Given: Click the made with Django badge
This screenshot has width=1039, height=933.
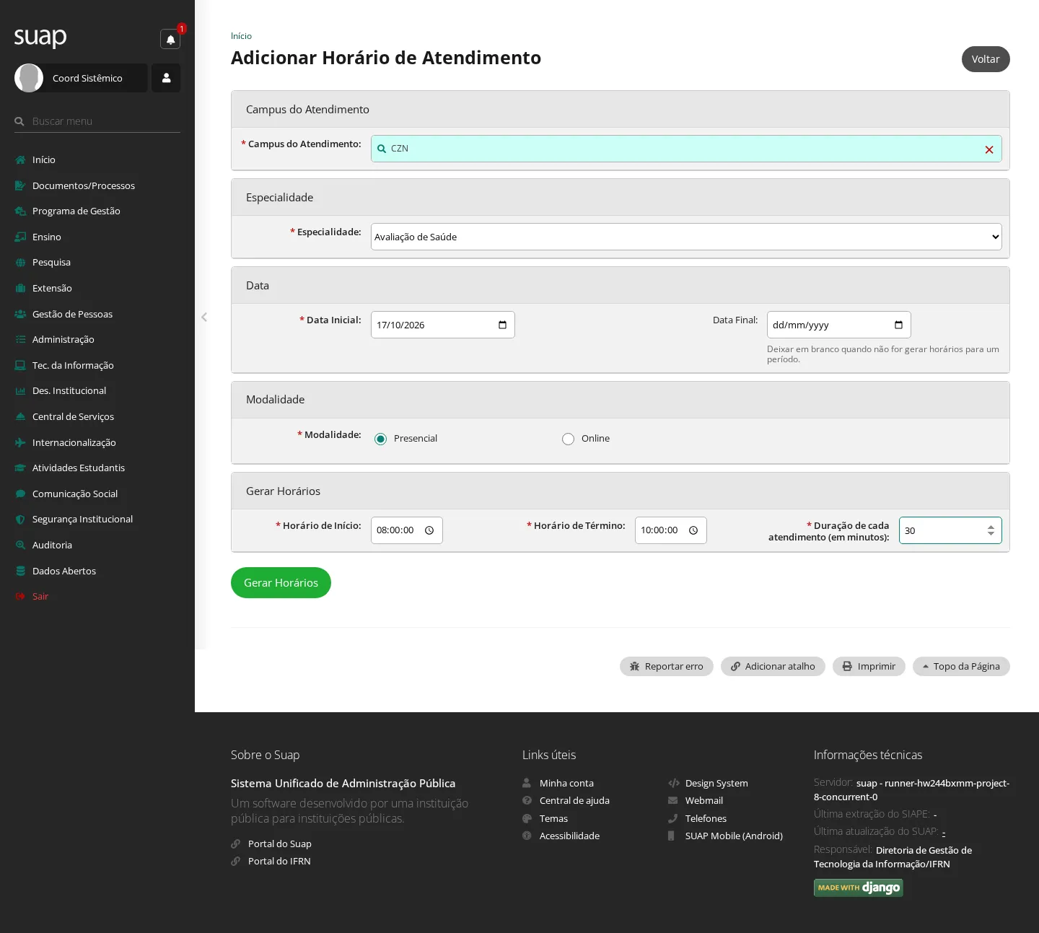Looking at the screenshot, I should coord(859,888).
